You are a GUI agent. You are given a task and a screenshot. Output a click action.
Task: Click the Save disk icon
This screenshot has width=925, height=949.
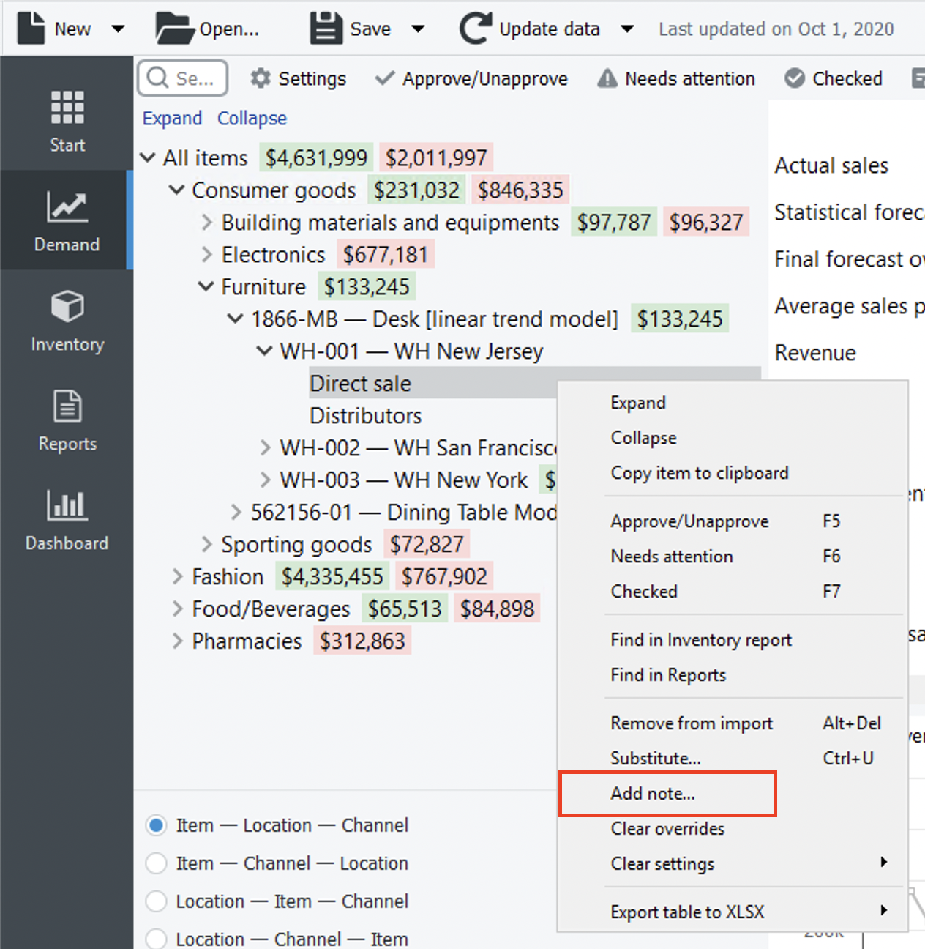point(326,29)
